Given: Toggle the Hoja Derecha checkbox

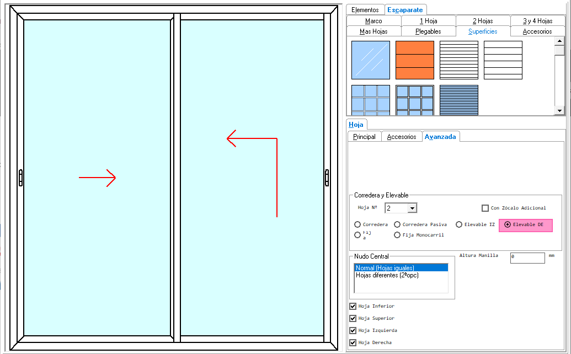Looking at the screenshot, I should 353,342.
